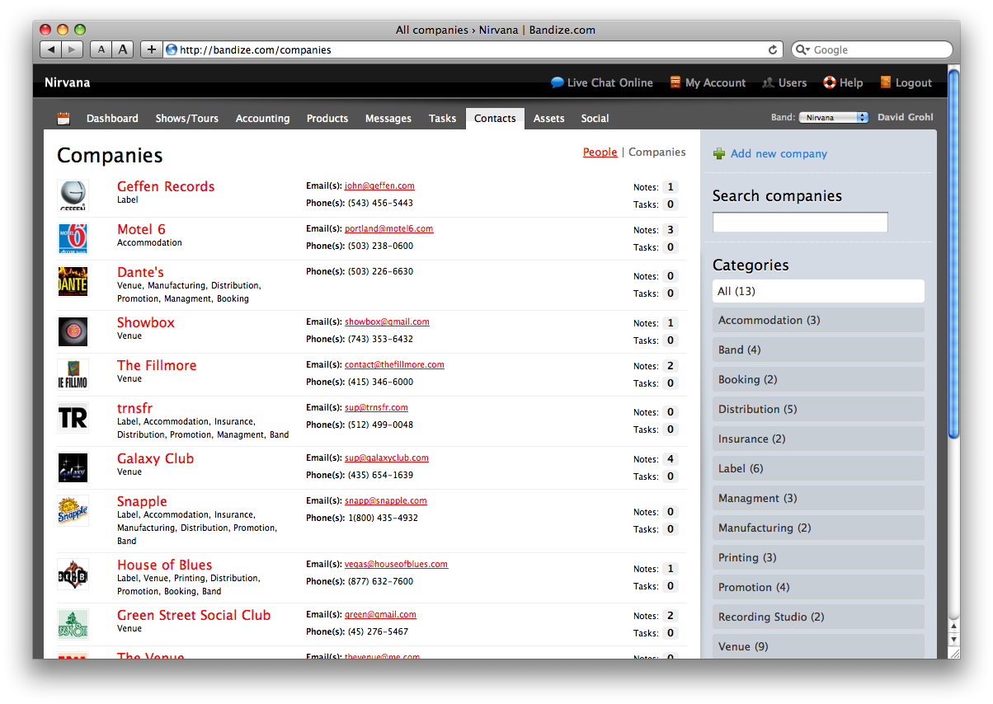
Task: Filter by Booking (2) category
Action: tap(818, 379)
